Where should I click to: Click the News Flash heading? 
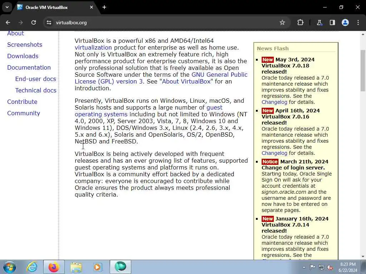[x=273, y=49]
